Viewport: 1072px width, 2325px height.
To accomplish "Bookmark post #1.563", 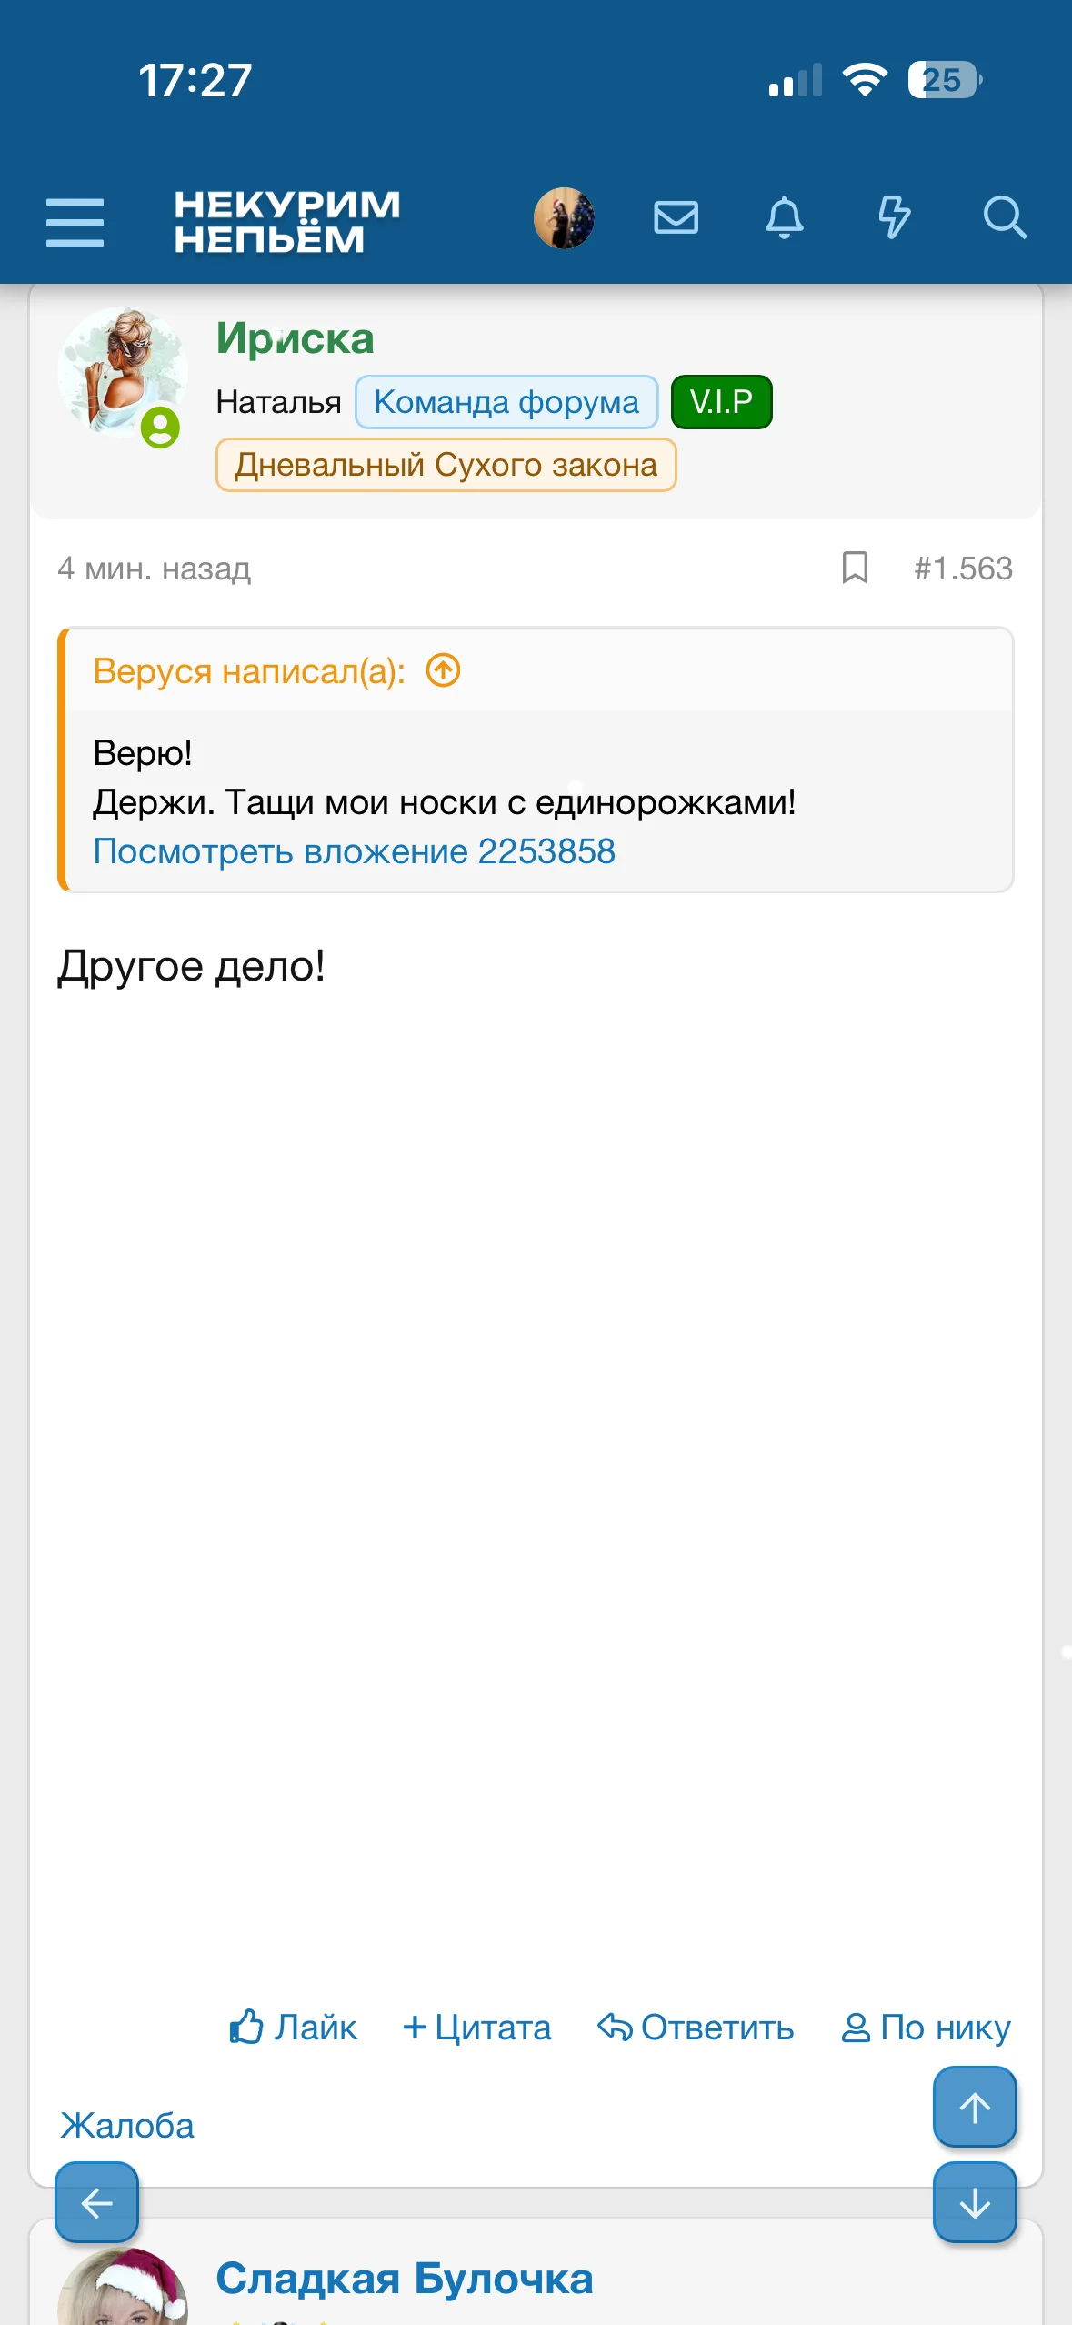I will click(855, 568).
